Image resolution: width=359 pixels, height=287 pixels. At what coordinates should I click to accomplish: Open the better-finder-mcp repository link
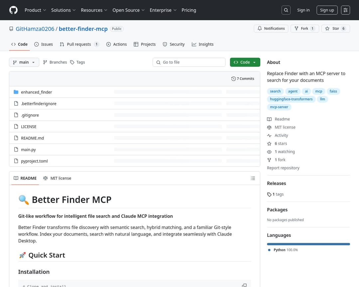[83, 29]
